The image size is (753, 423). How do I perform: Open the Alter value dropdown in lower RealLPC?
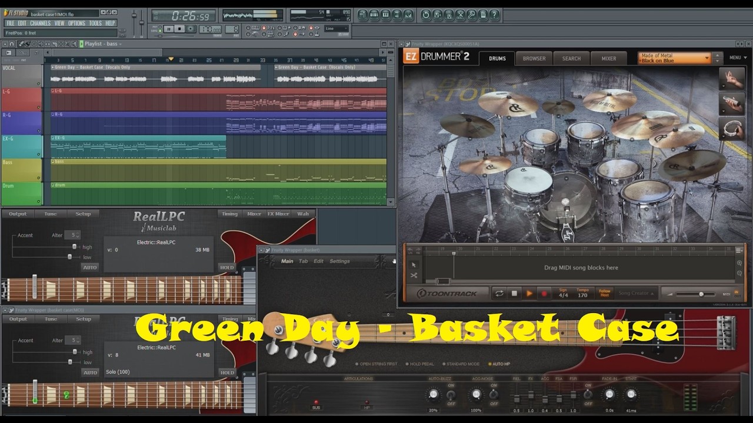coord(72,340)
